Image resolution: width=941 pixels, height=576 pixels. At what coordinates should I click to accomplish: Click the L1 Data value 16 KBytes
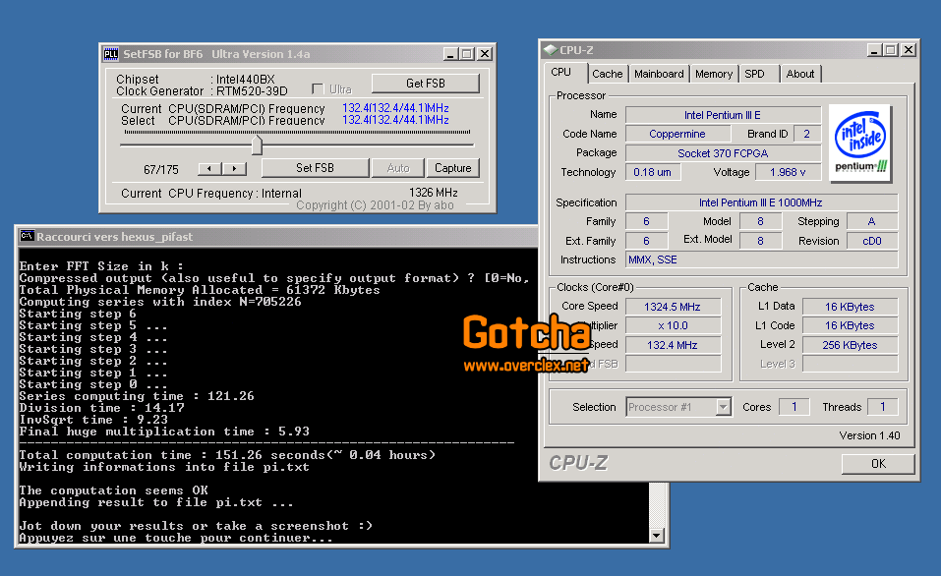pos(850,307)
